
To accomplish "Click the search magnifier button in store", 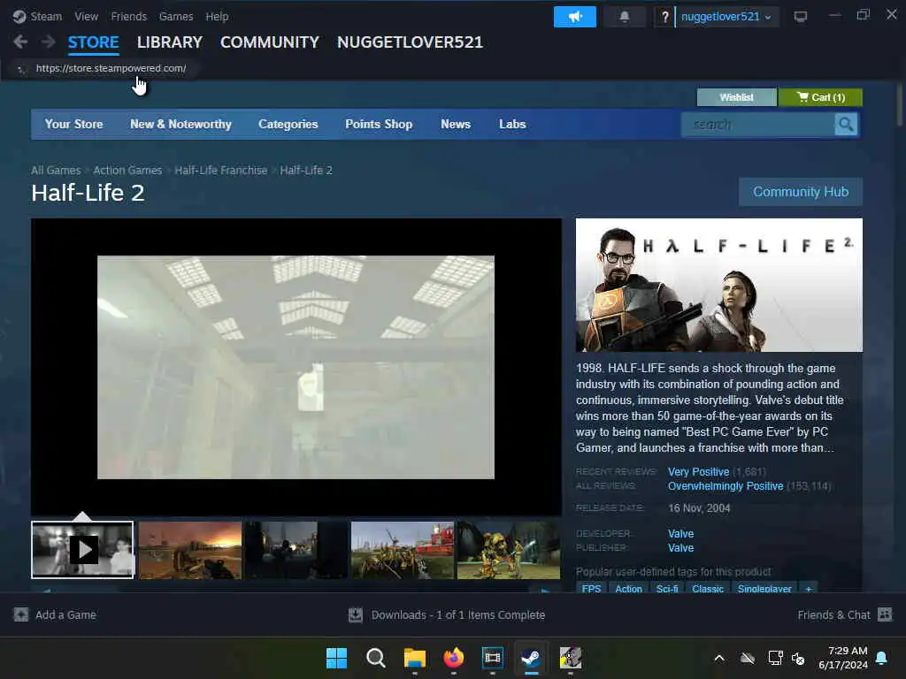I will (845, 124).
